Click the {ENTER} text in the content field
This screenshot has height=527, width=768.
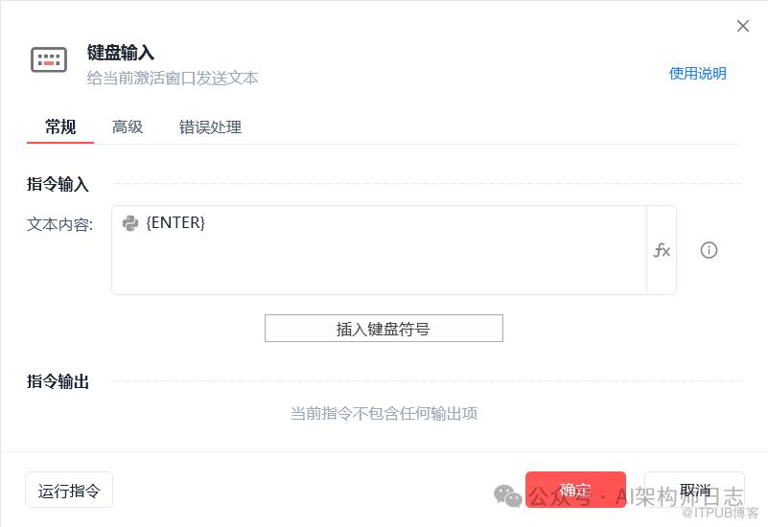click(x=175, y=223)
